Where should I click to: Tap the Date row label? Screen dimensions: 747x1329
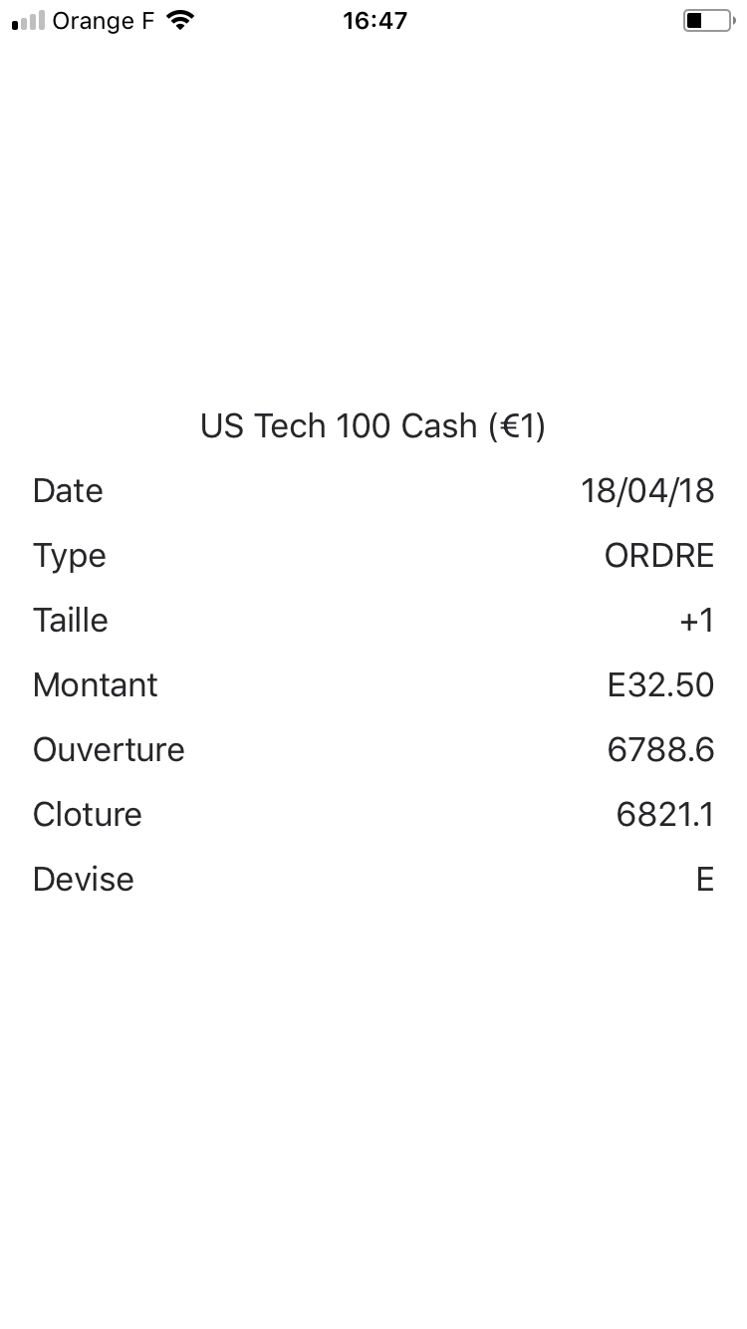click(68, 491)
